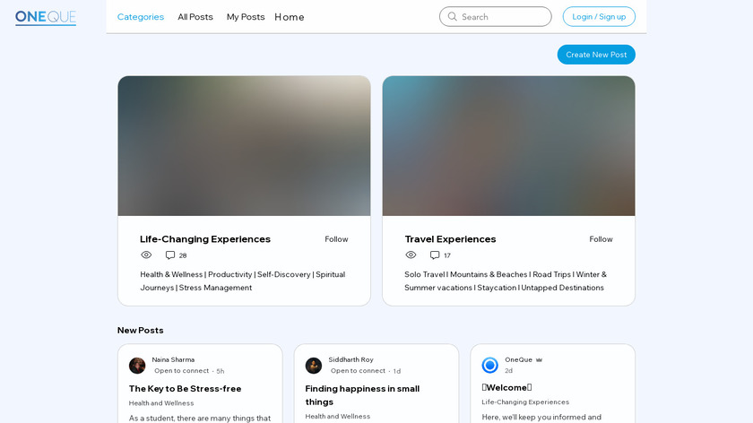
Task: Click the OneQue logo
Action: click(46, 17)
